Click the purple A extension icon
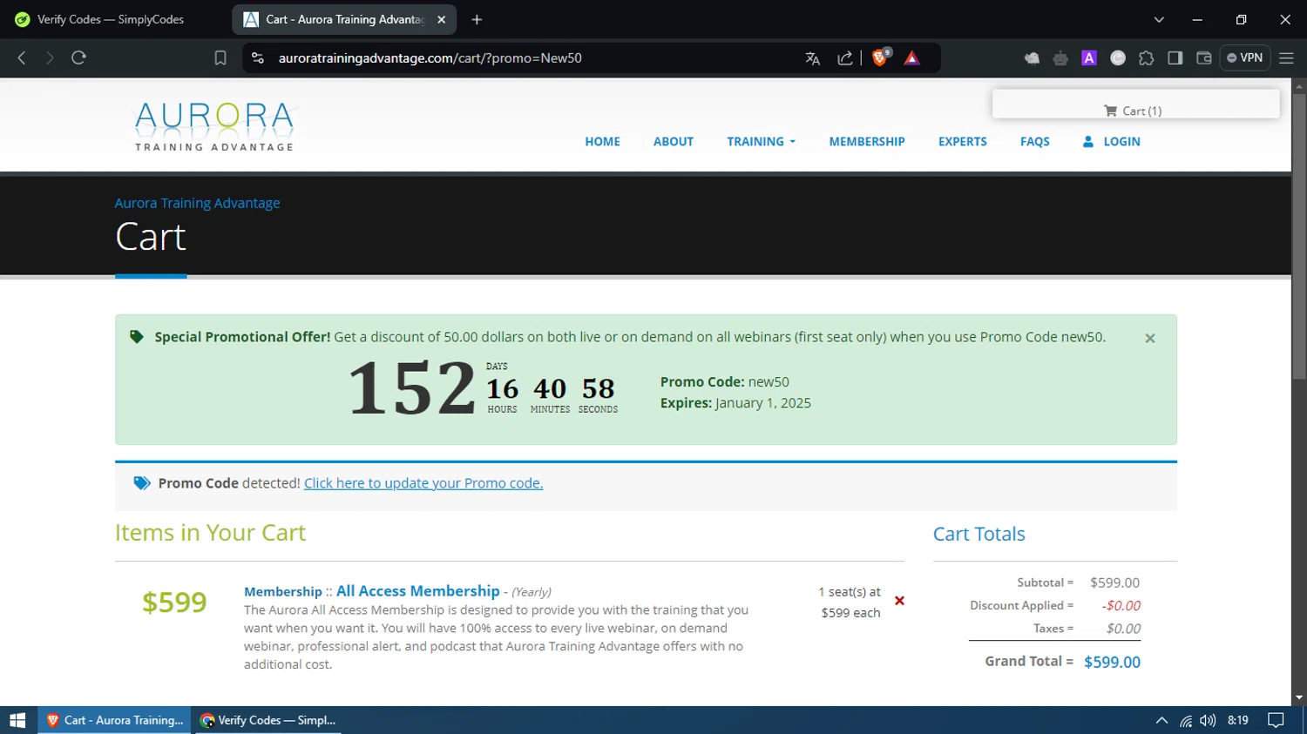 (x=1089, y=58)
